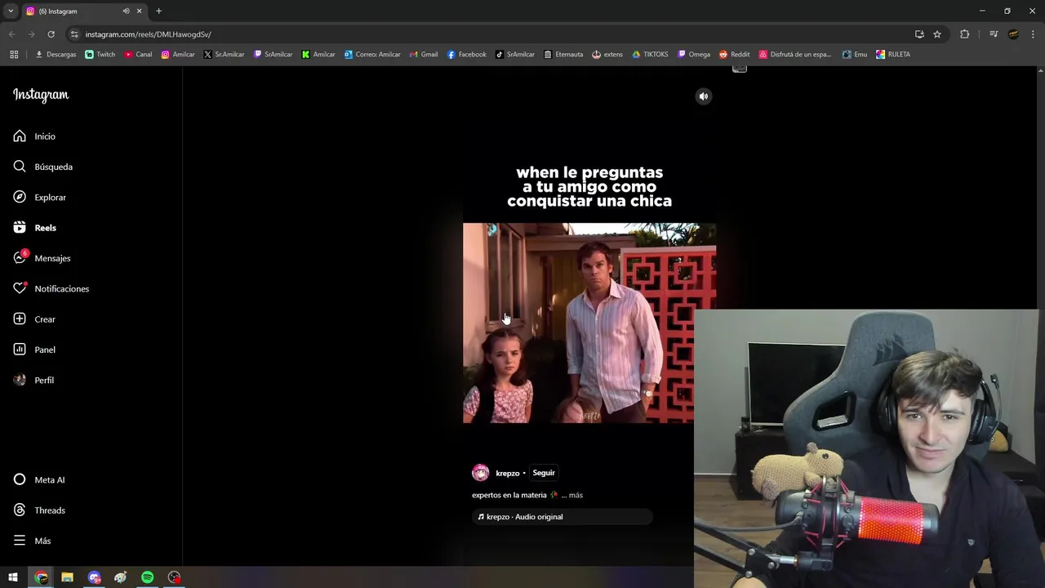Click install app icon in address bar

(919, 34)
